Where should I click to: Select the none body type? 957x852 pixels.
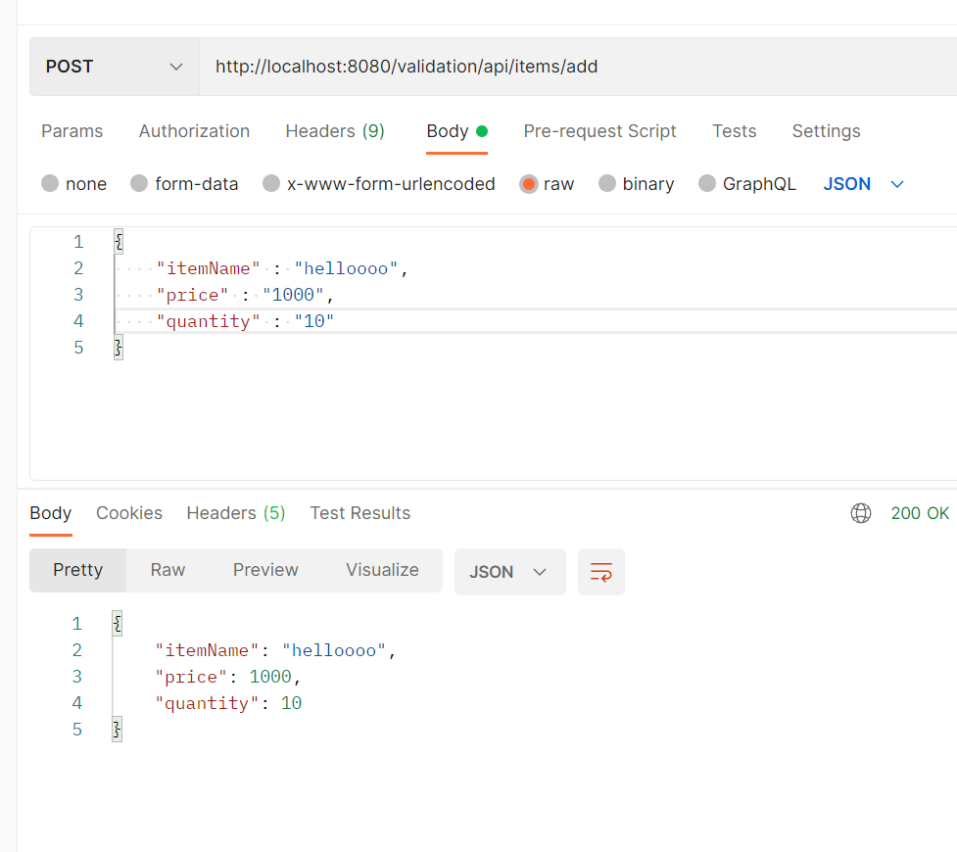point(73,184)
